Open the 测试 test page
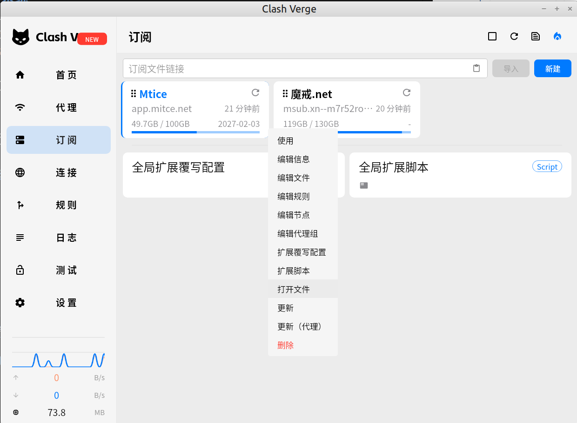577x423 pixels. tap(59, 270)
